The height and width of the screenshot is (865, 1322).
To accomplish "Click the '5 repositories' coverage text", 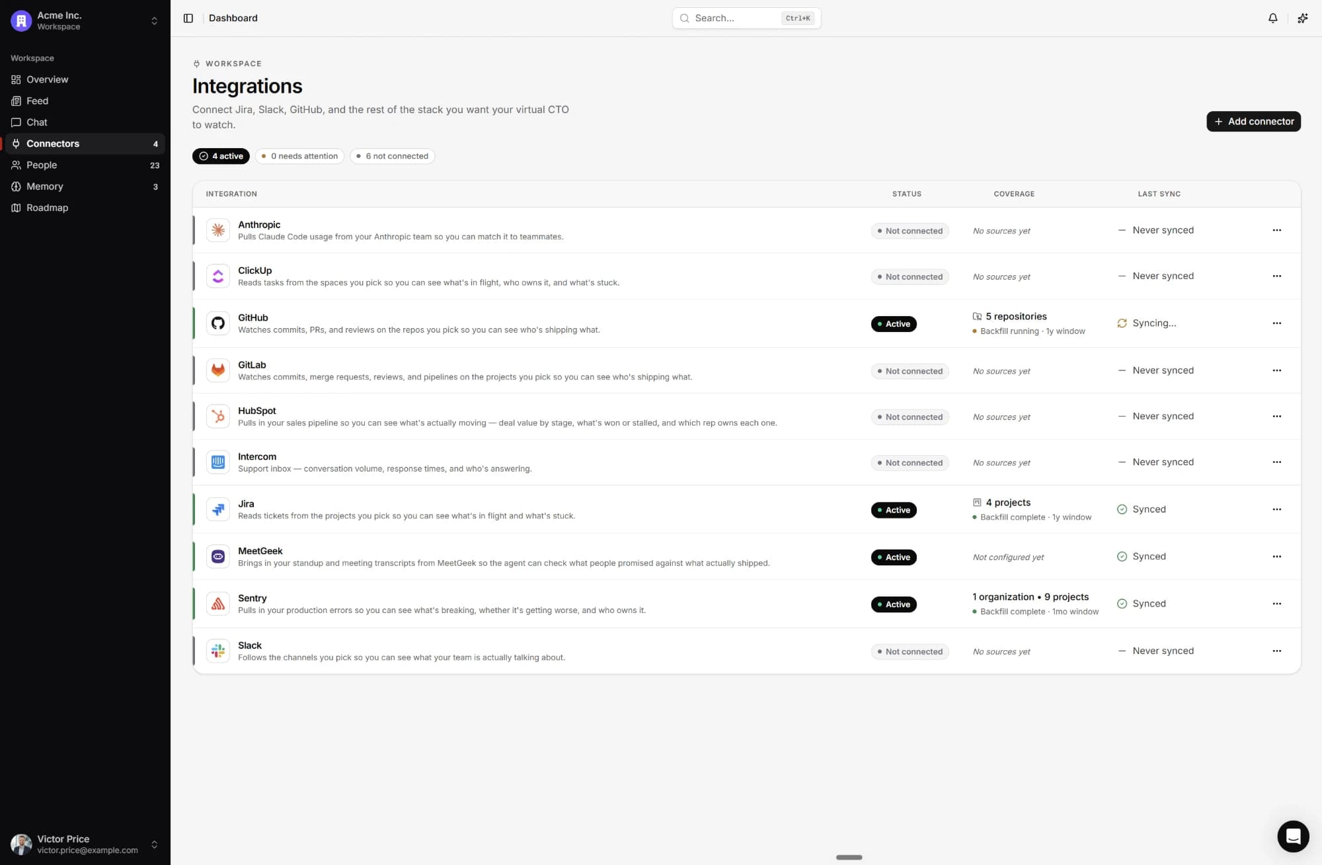I will (1016, 317).
